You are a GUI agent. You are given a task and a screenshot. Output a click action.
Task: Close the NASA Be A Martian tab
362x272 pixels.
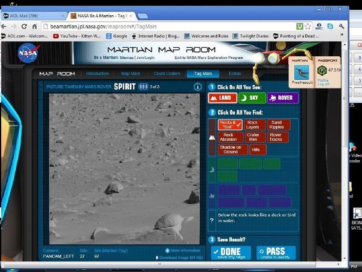point(131,16)
